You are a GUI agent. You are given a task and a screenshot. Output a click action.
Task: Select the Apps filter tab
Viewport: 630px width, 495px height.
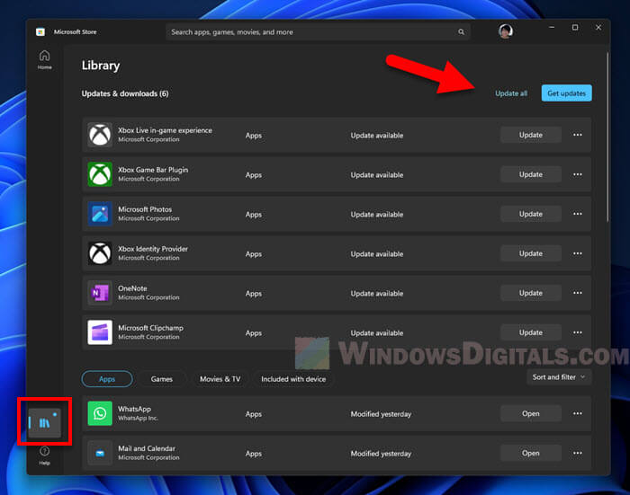click(107, 379)
